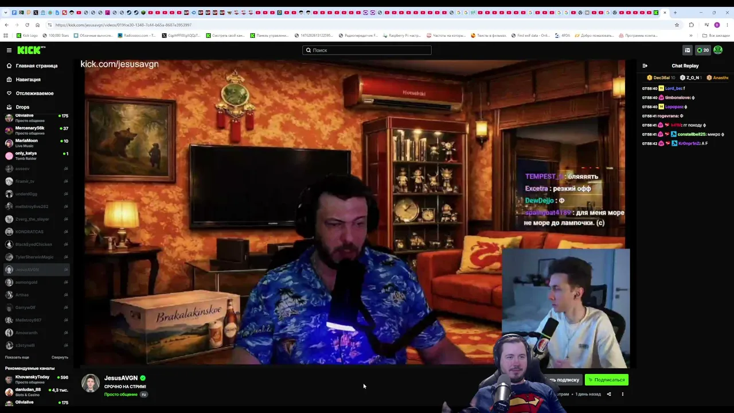Open danludan_88 recommended channel

[37, 392]
